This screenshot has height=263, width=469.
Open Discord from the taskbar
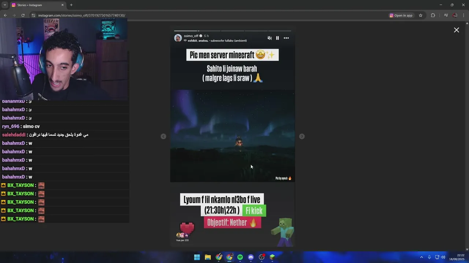tap(251, 257)
